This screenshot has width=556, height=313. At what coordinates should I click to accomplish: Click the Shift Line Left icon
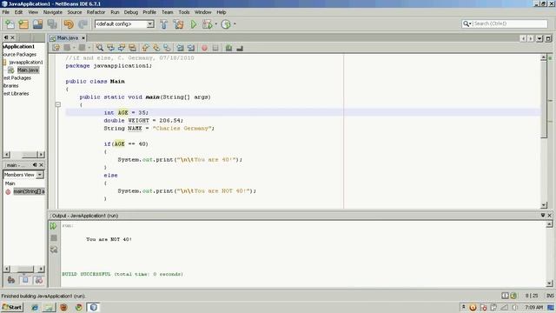[180, 48]
